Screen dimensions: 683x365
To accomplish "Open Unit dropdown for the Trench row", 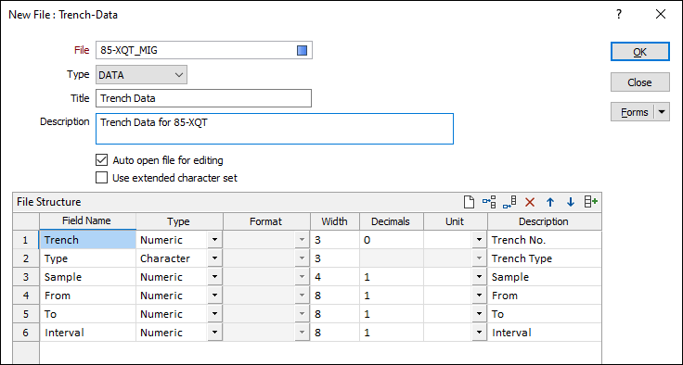I will [x=479, y=240].
